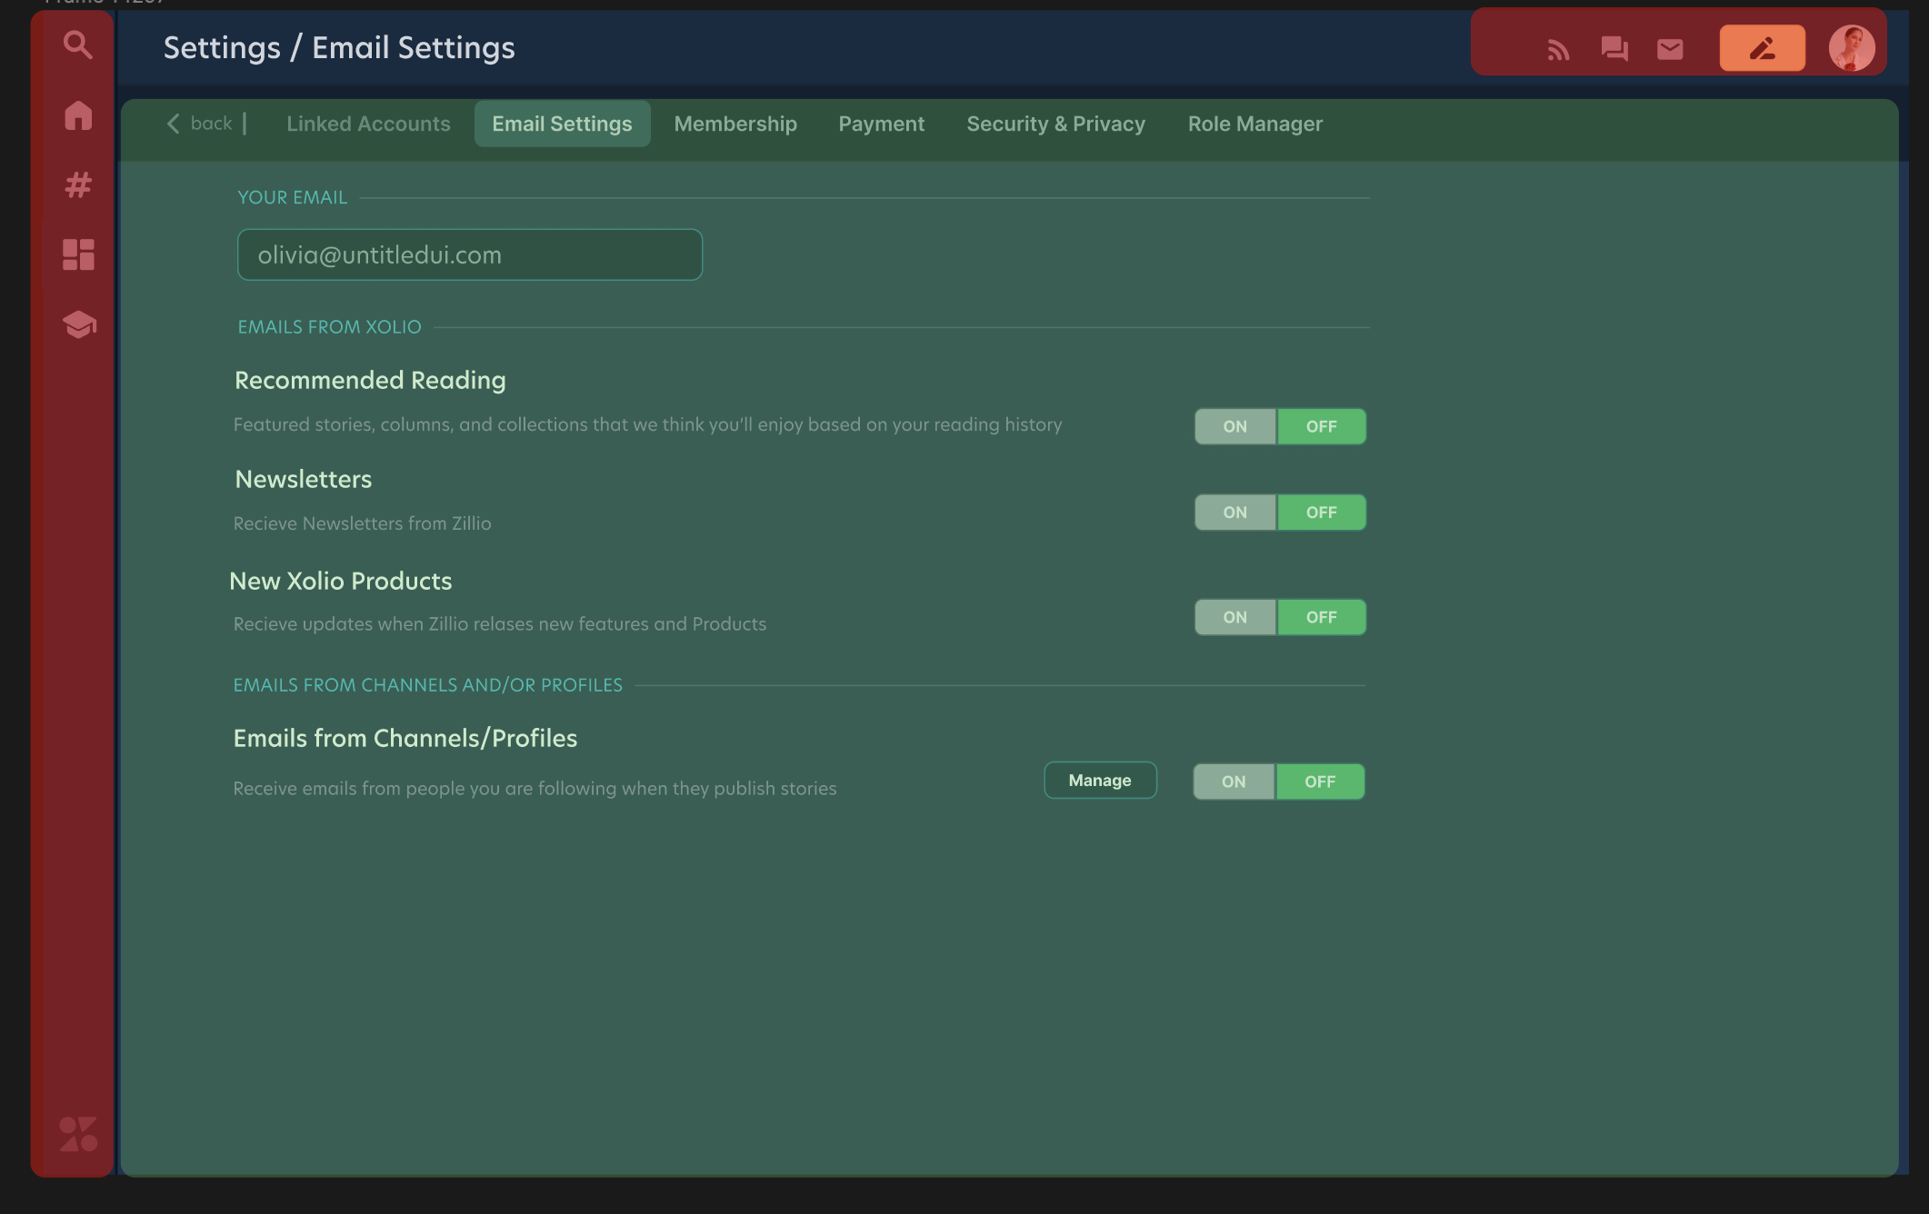Image resolution: width=1929 pixels, height=1214 pixels.
Task: Go to the Role Manager tab
Action: tap(1255, 124)
